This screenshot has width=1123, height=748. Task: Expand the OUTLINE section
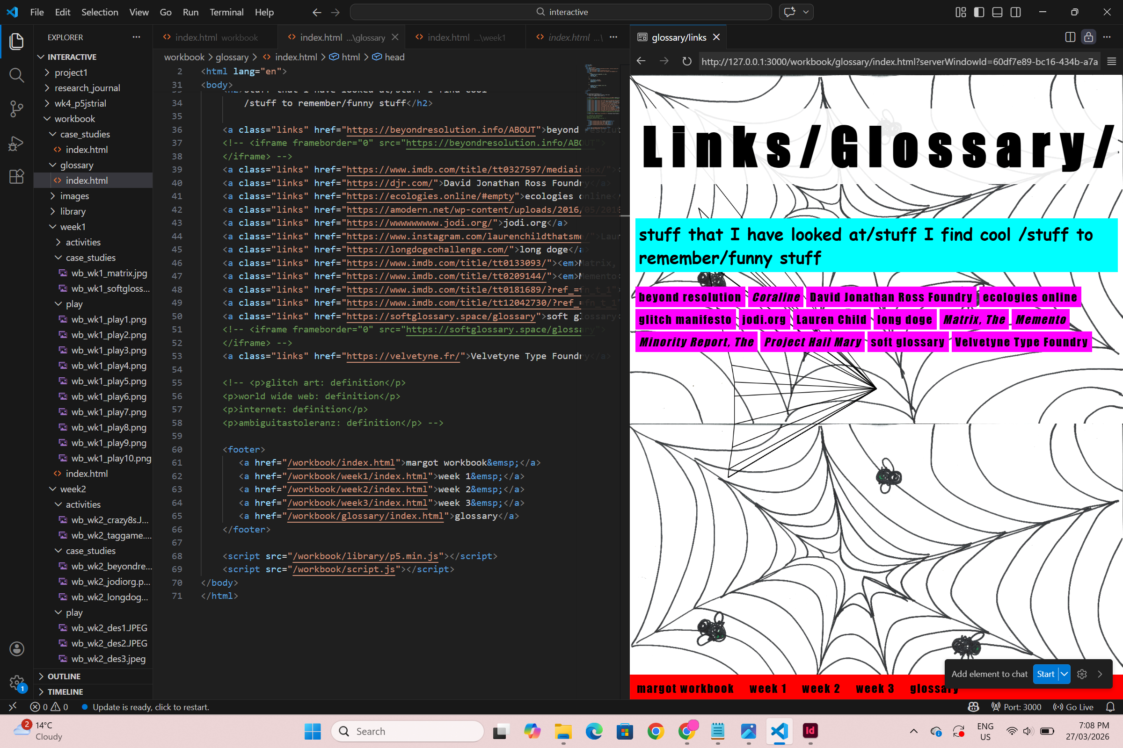64,676
